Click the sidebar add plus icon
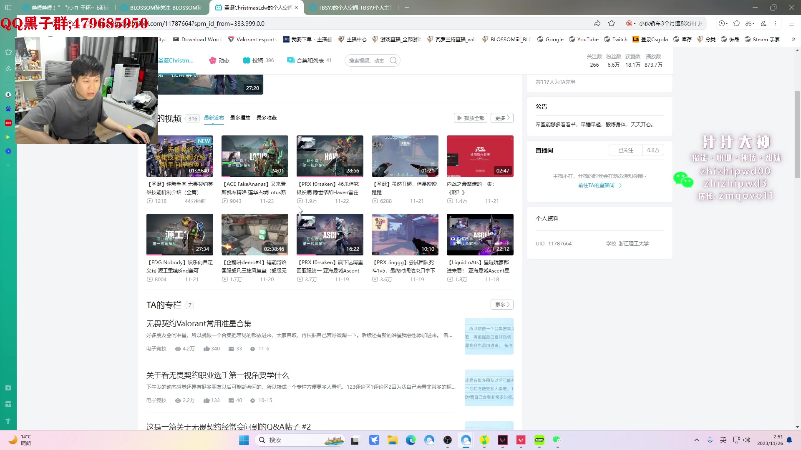Screen dimensions: 801x450 click(x=8, y=165)
